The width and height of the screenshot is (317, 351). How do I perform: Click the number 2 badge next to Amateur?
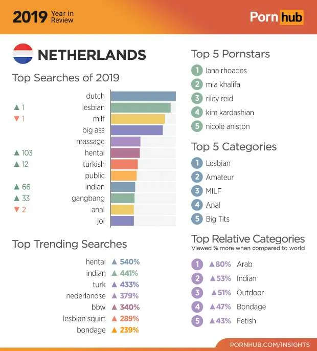(197, 177)
